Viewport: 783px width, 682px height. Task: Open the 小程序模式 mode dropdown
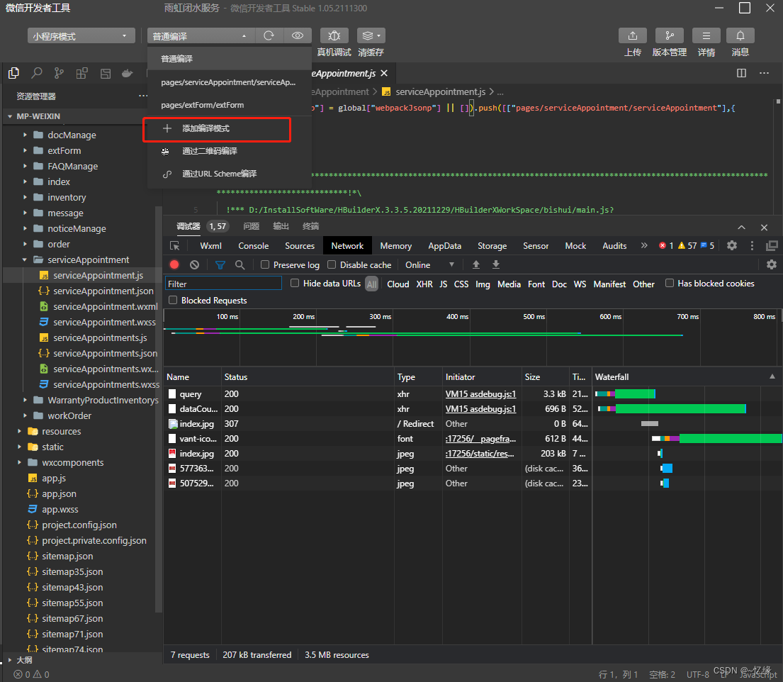pos(81,36)
